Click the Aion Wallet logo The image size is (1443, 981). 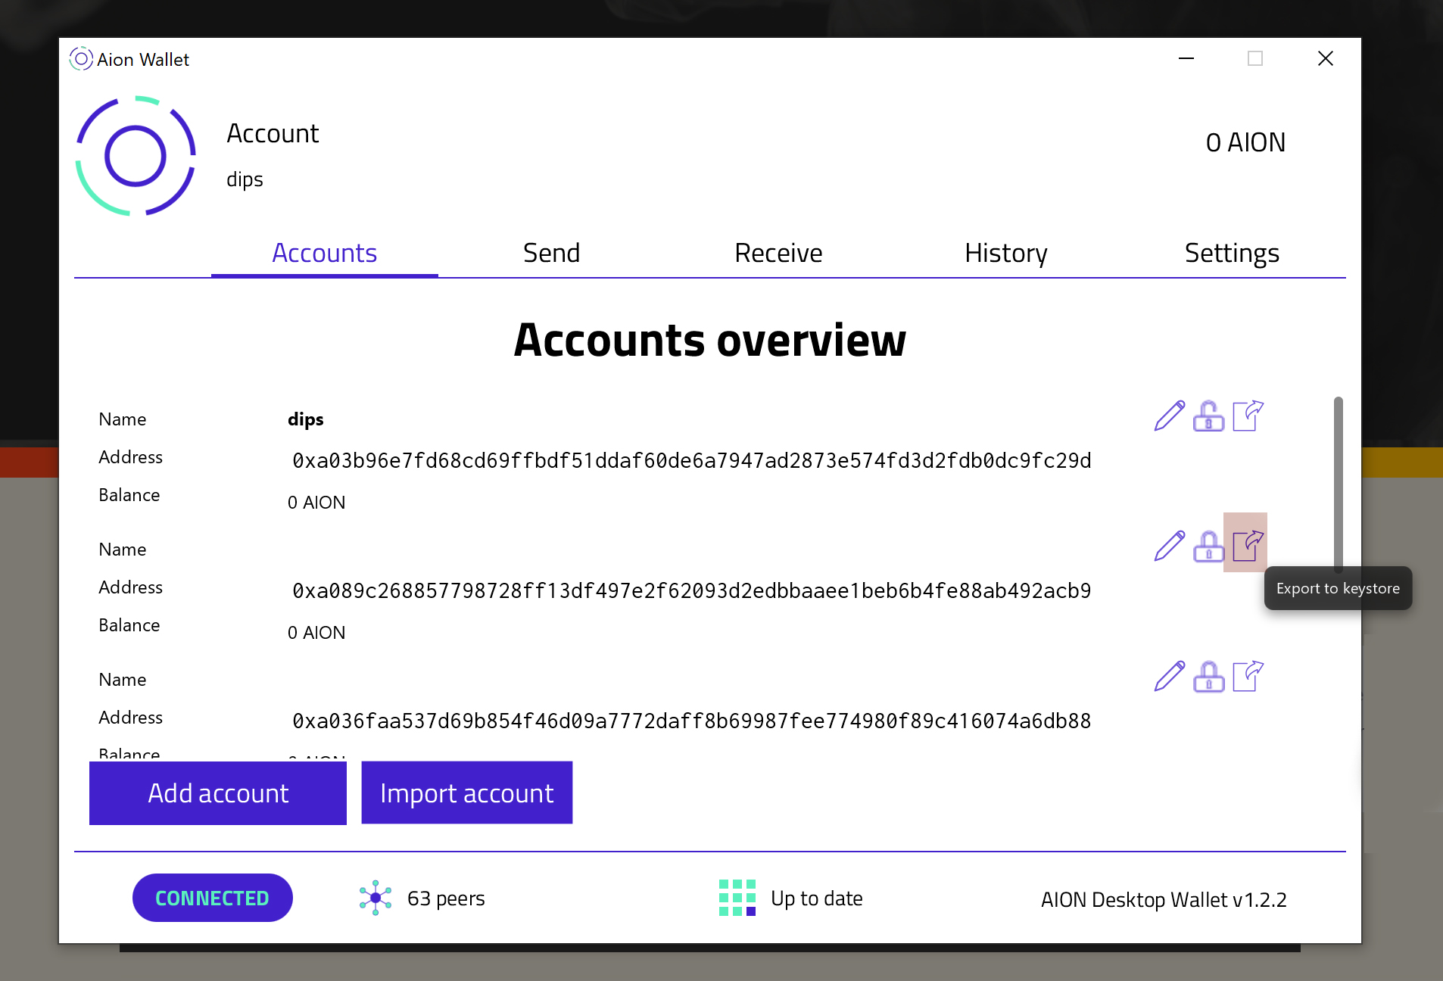(x=80, y=58)
